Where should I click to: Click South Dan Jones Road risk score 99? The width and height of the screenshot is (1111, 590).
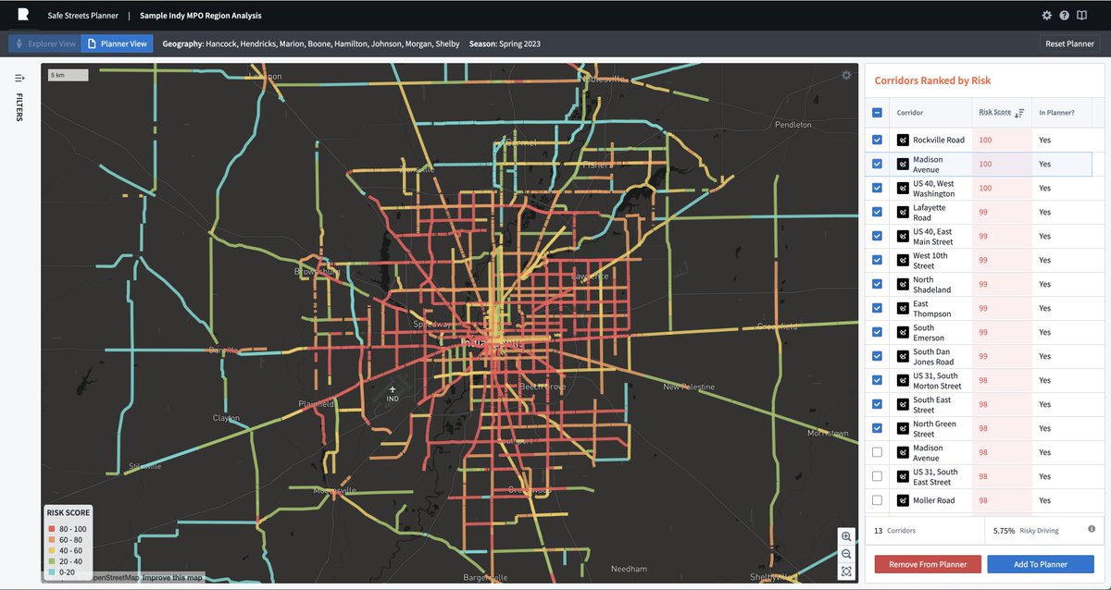(x=984, y=356)
